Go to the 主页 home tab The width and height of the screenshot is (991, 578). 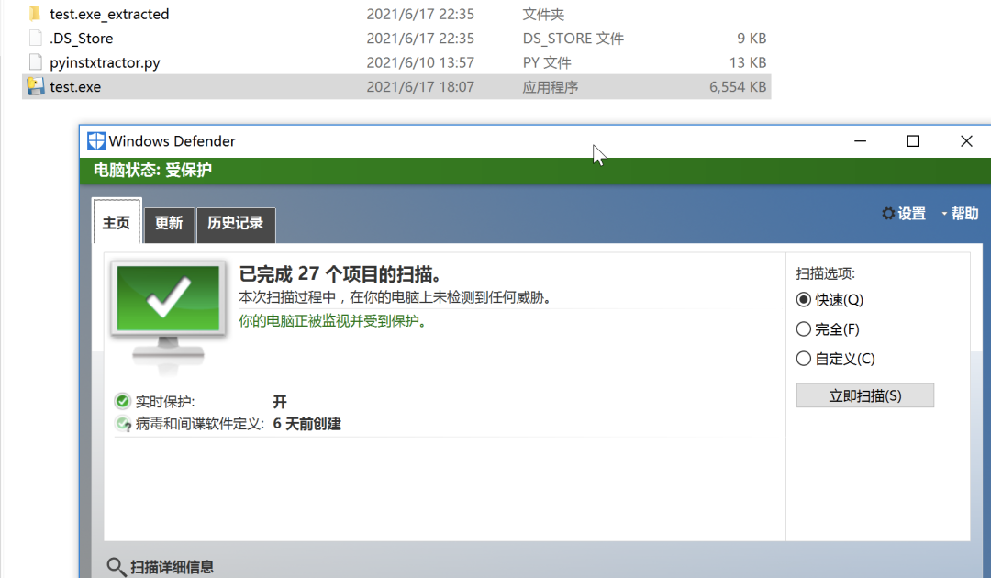click(x=117, y=222)
